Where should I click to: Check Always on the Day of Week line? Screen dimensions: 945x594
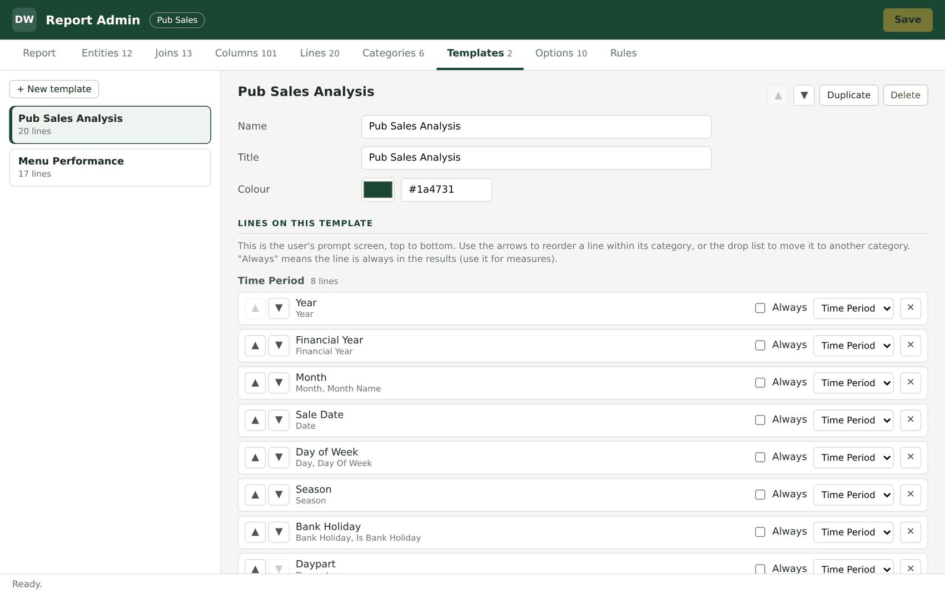click(x=760, y=457)
